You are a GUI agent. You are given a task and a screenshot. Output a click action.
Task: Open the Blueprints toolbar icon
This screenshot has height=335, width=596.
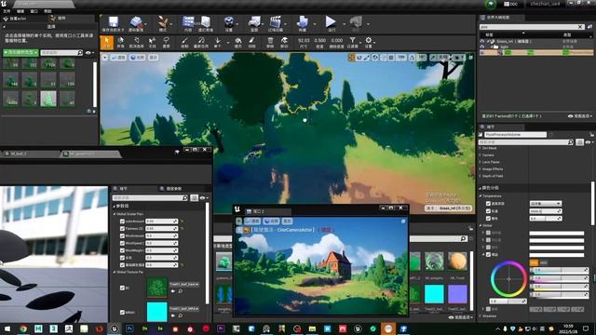coord(254,22)
